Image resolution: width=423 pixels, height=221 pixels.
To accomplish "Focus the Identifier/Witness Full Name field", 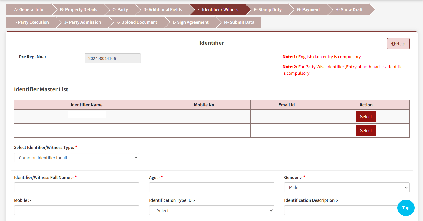I will tap(77, 187).
